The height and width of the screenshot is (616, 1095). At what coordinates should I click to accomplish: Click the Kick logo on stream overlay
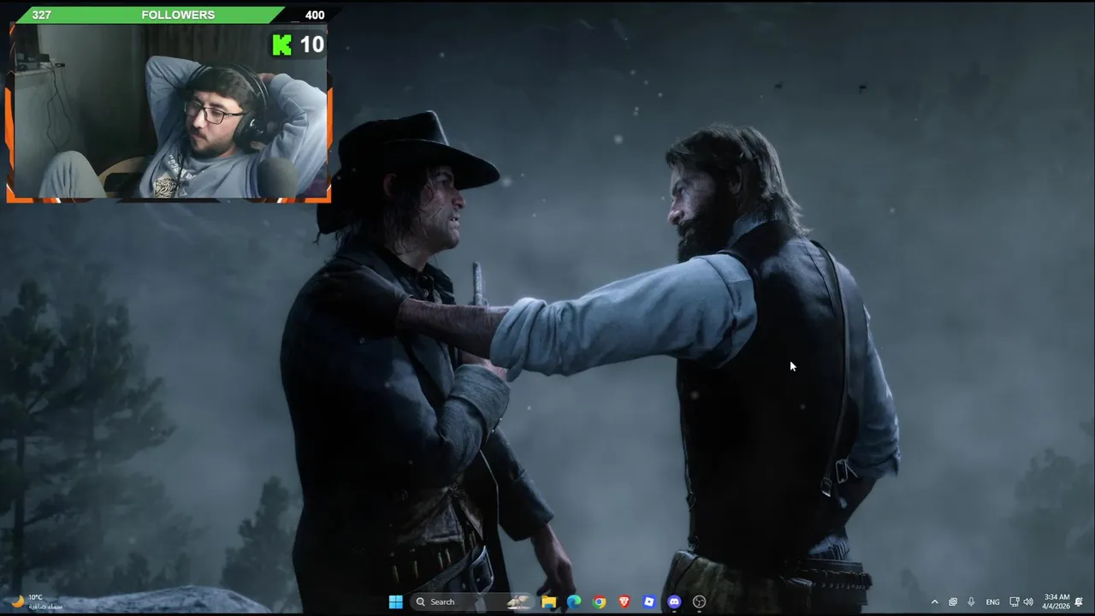tap(281, 44)
